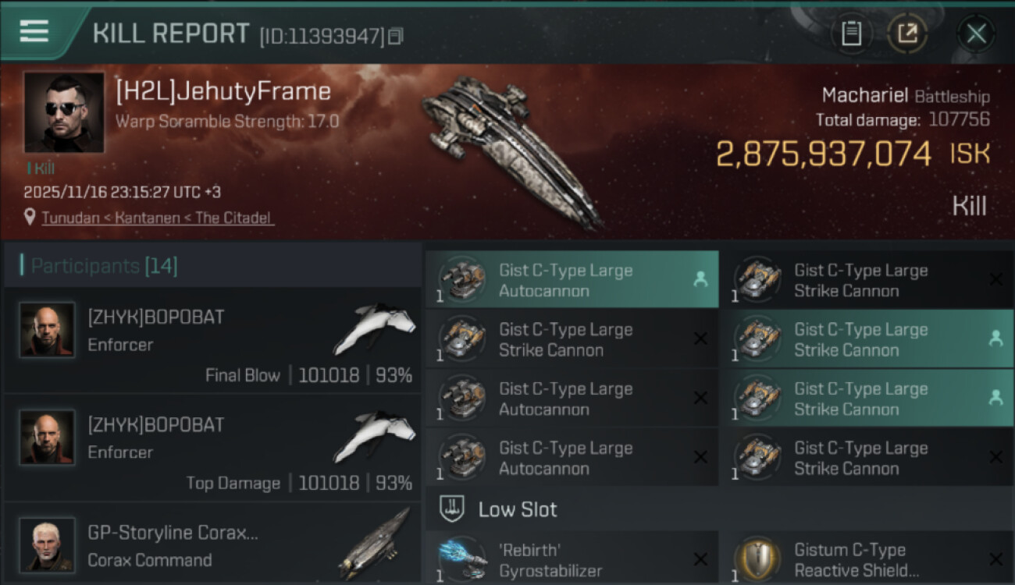Viewport: 1015px width, 585px height.
Task: Open the hamburger menu
Action: point(34,31)
